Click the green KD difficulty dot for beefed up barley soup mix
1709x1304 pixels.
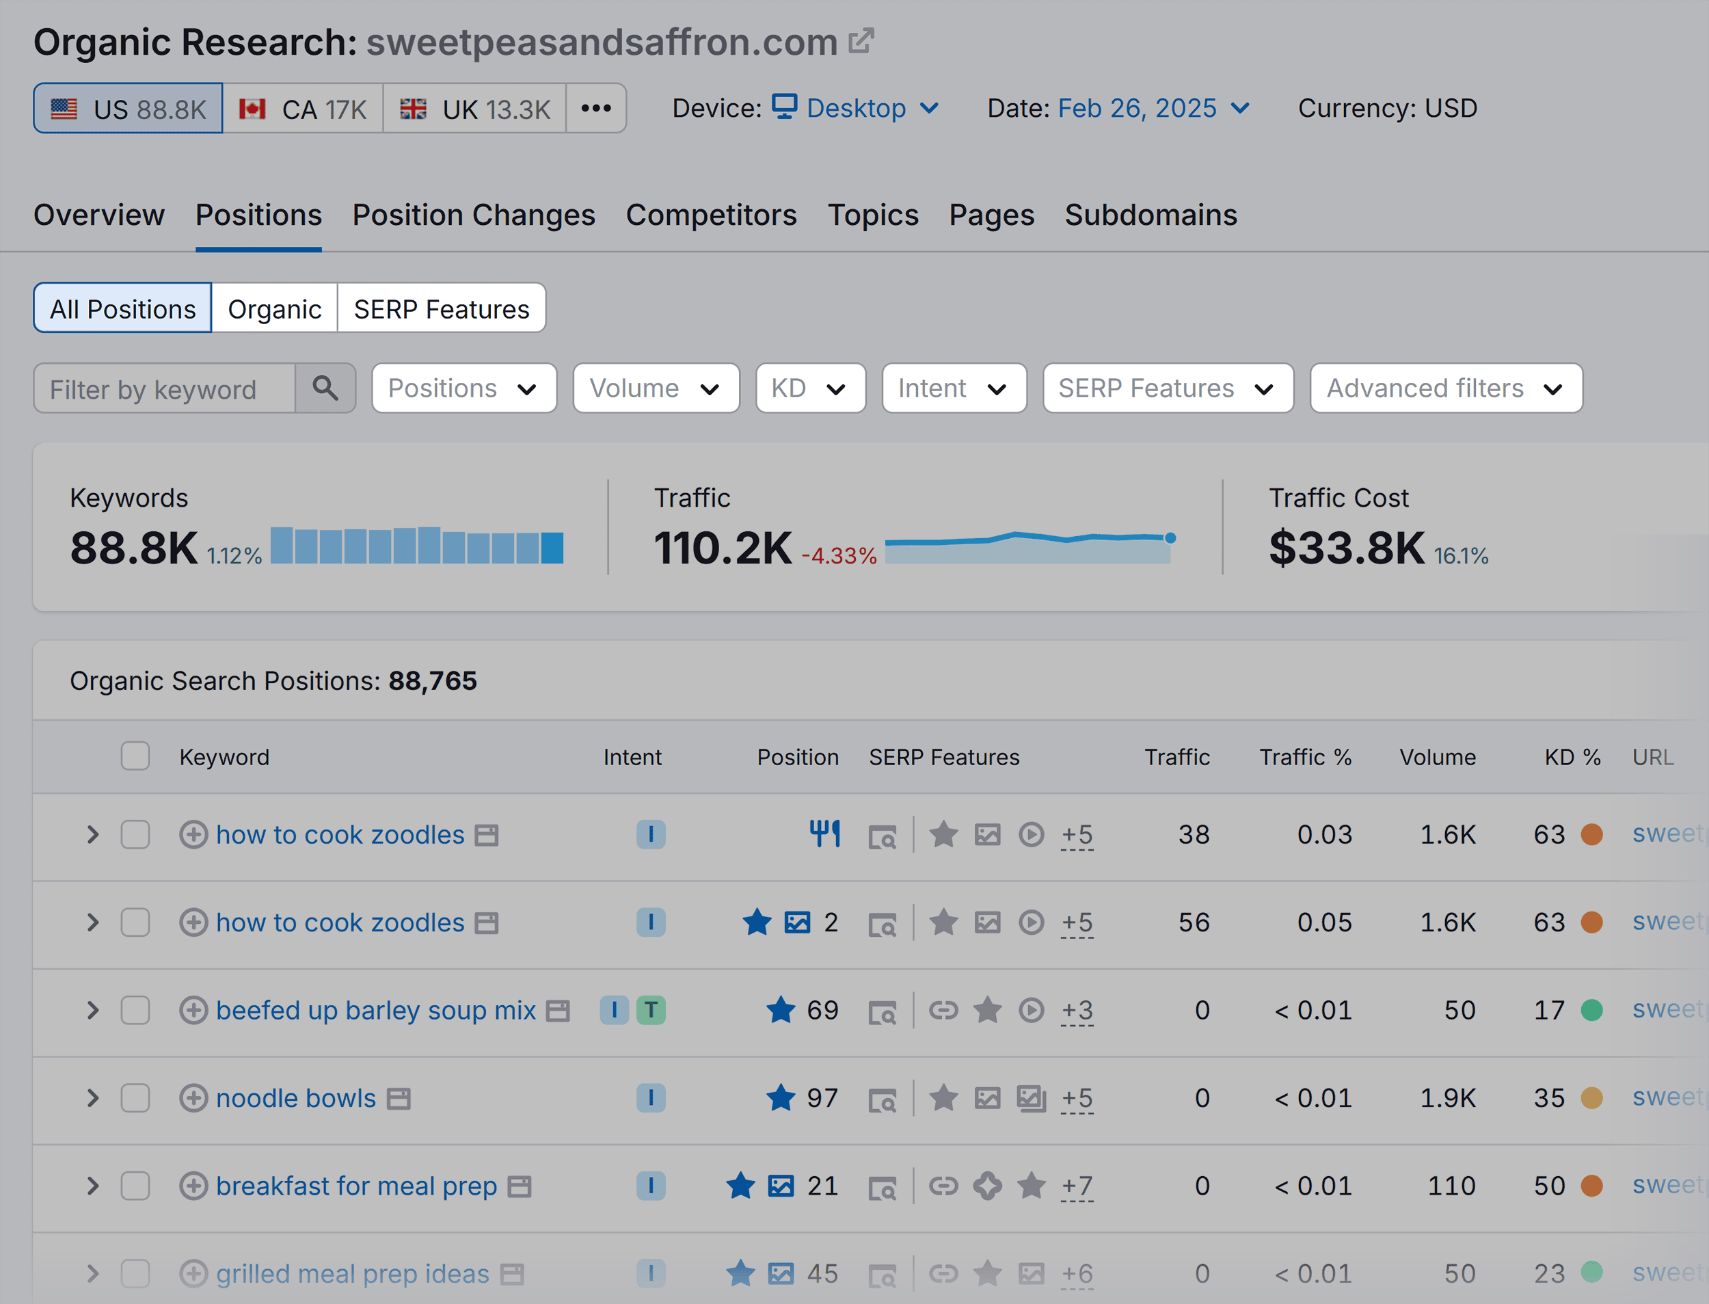(x=1593, y=1009)
